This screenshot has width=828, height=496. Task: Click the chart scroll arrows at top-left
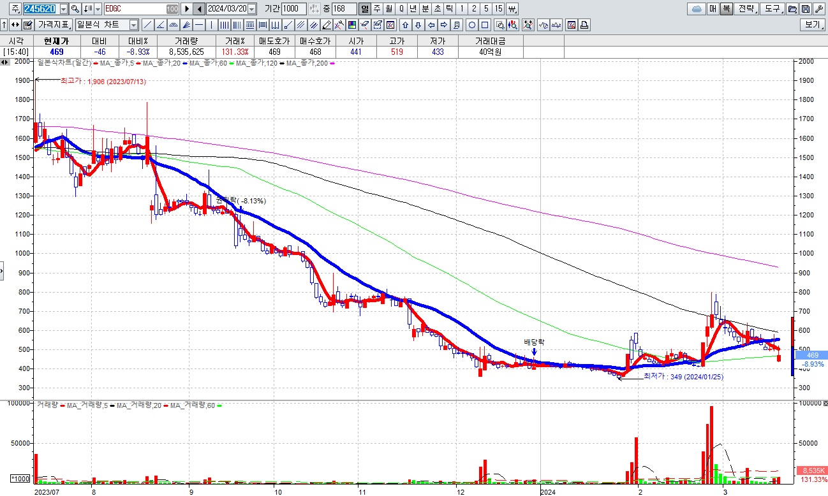5,62
